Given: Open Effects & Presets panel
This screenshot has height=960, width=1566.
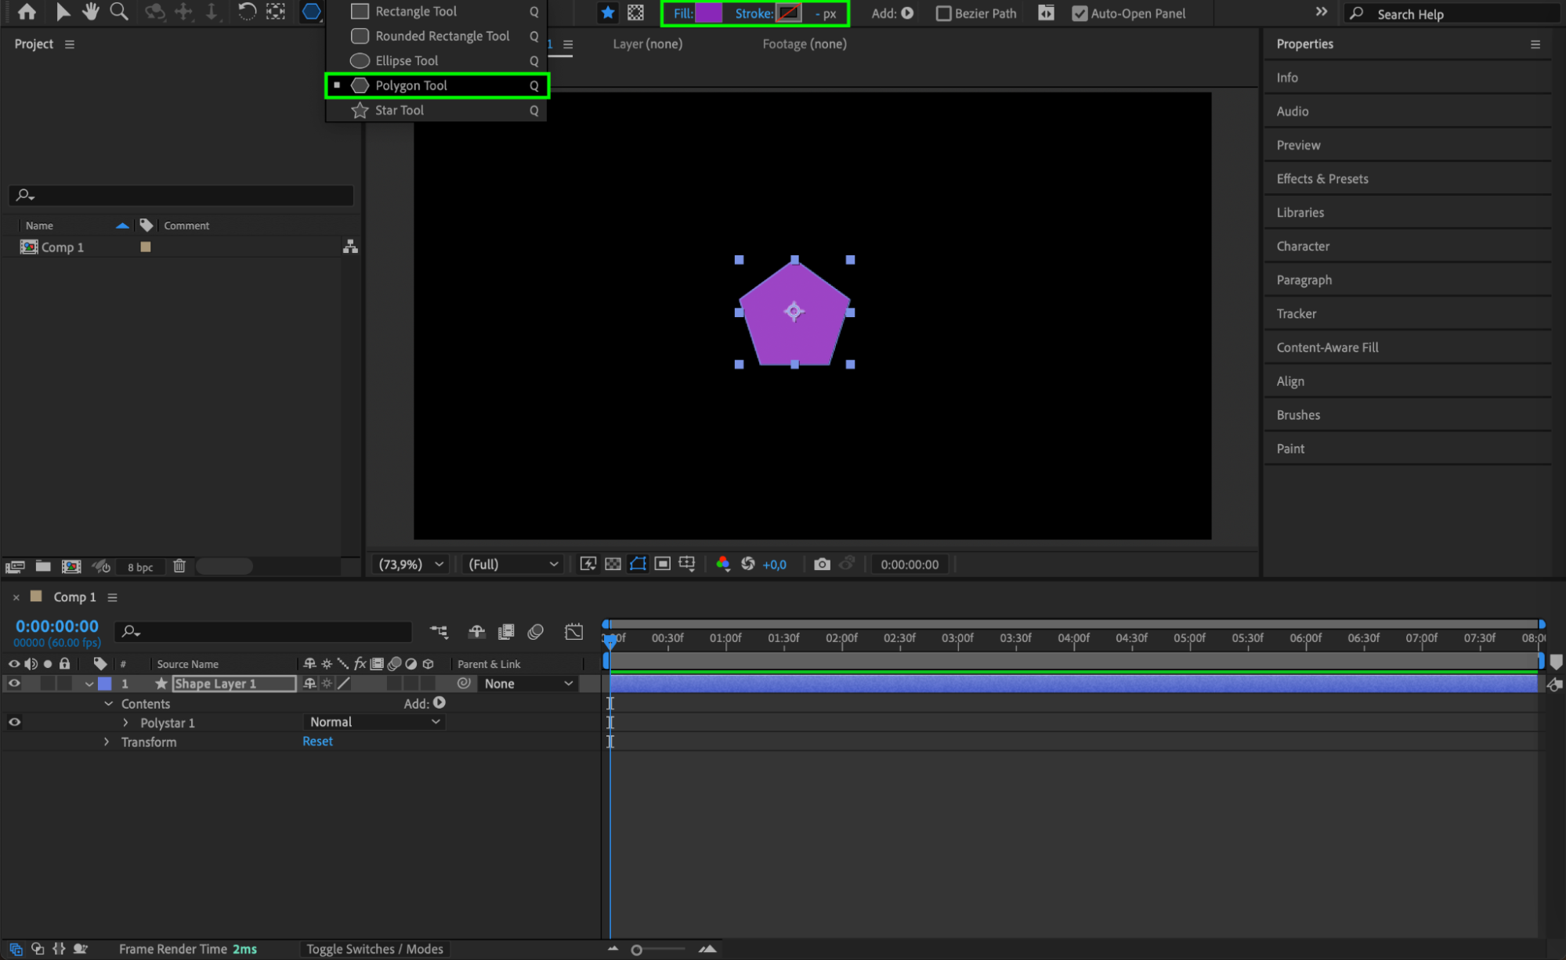Looking at the screenshot, I should click(1322, 179).
